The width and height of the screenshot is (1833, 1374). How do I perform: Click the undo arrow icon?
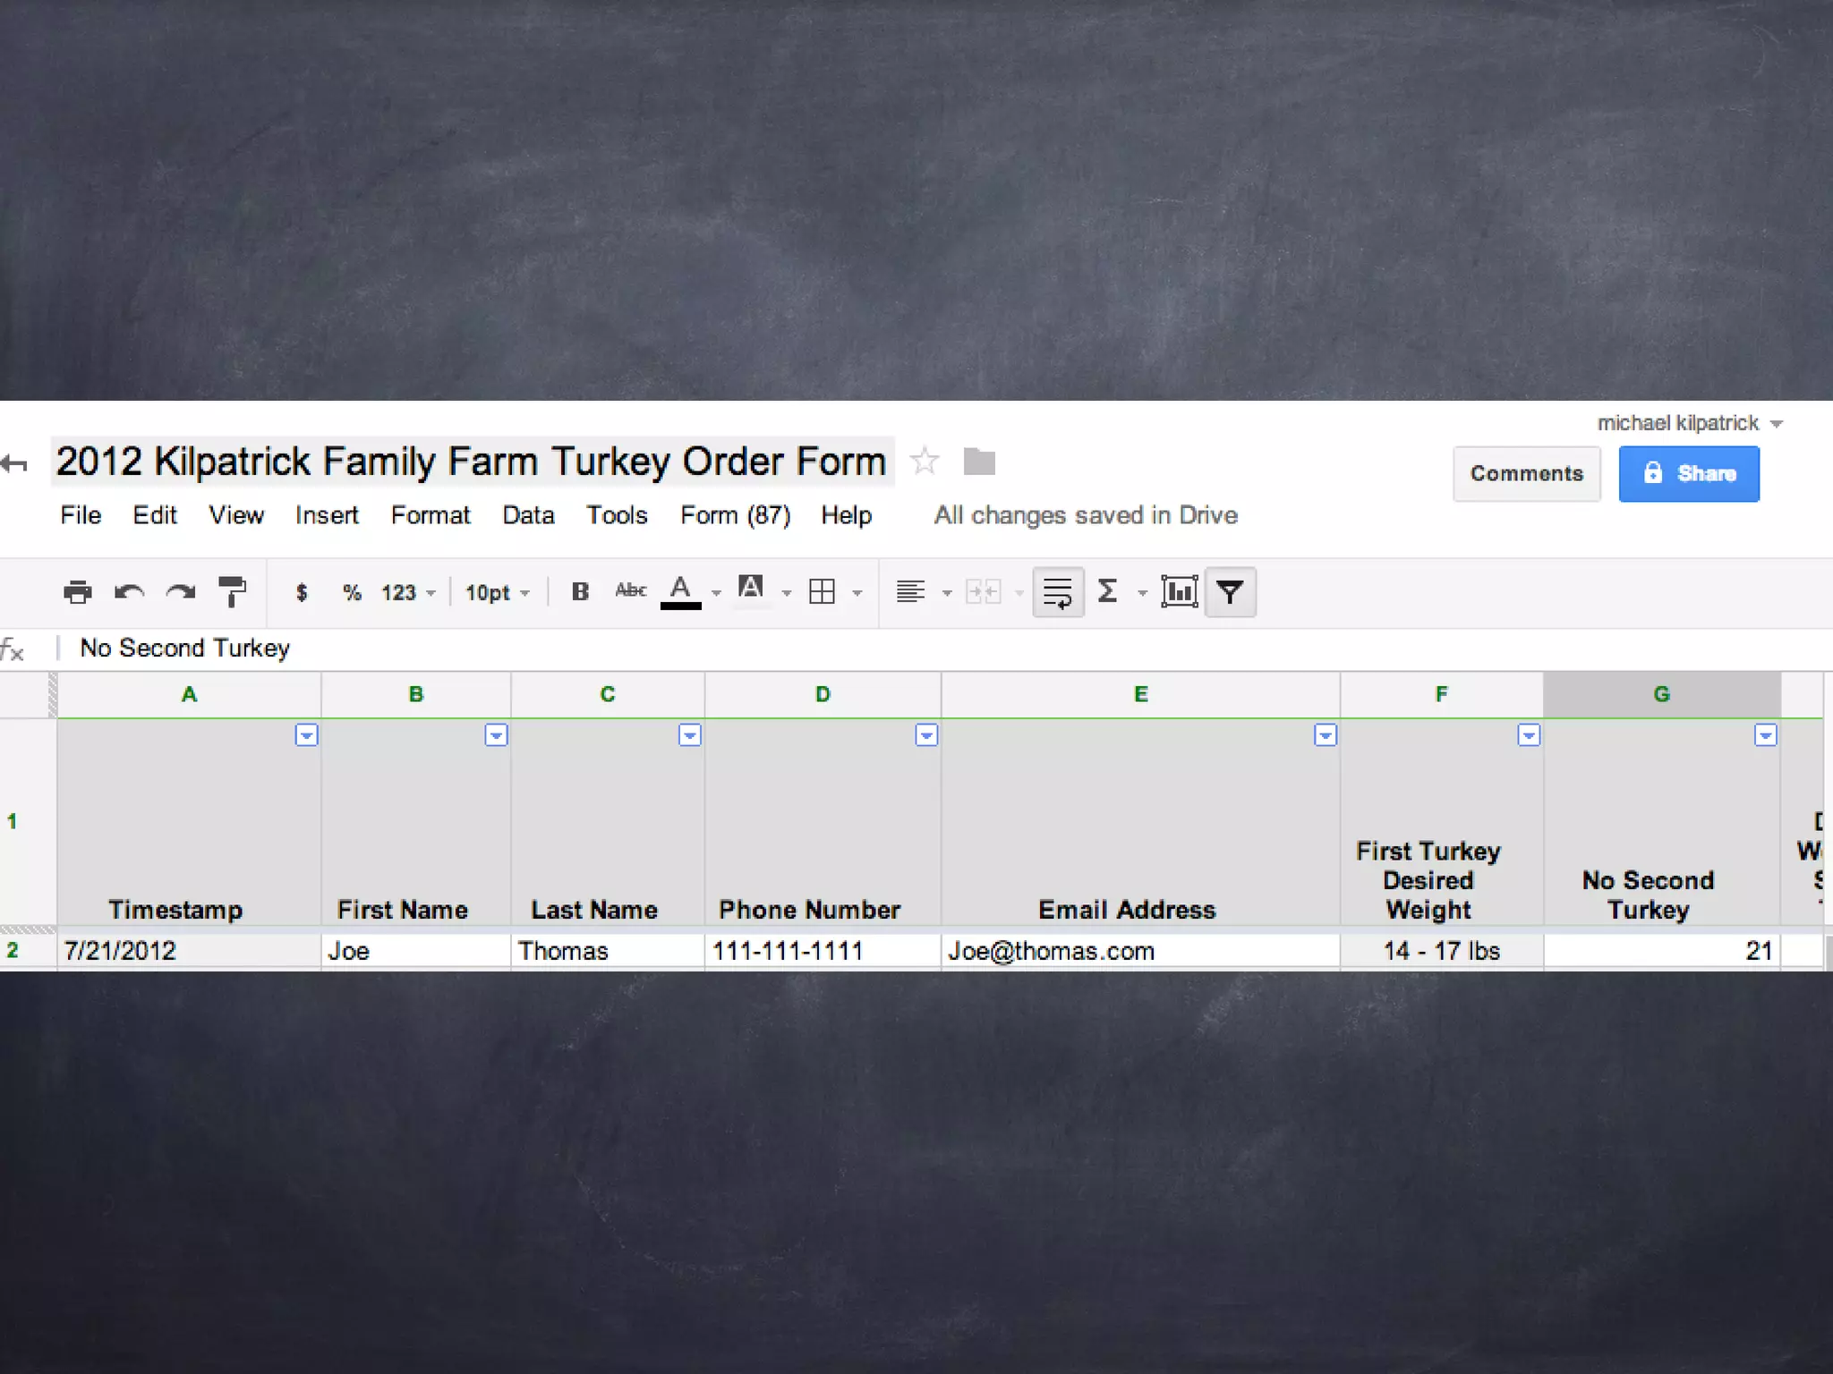130,592
